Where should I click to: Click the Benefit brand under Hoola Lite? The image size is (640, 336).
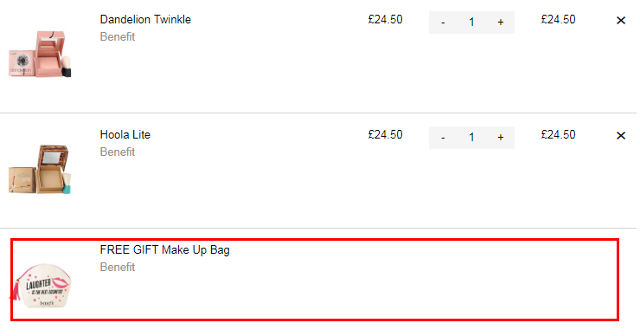(x=118, y=152)
